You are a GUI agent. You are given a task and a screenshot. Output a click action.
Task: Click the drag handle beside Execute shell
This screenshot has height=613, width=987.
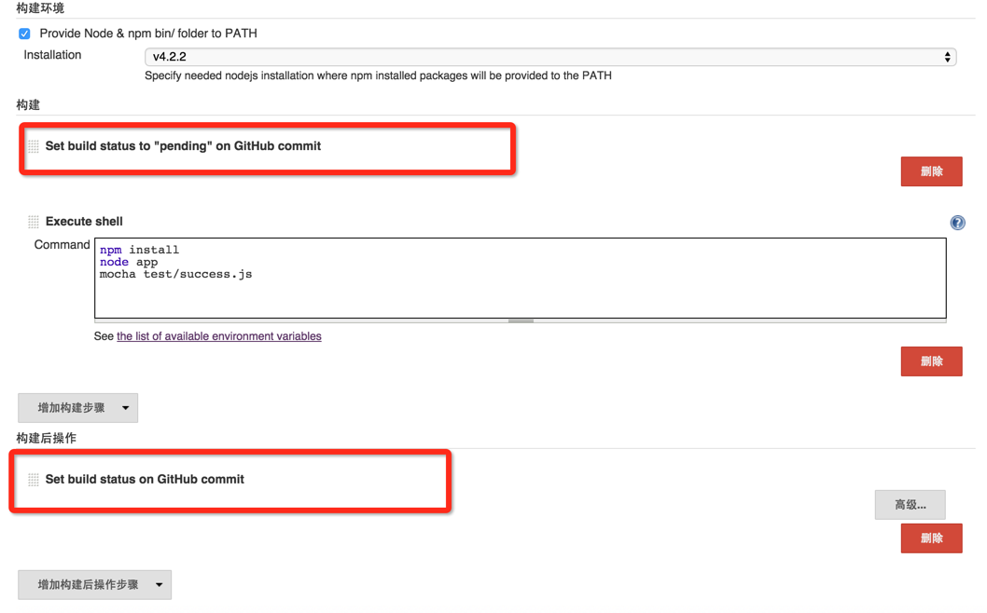coord(34,222)
